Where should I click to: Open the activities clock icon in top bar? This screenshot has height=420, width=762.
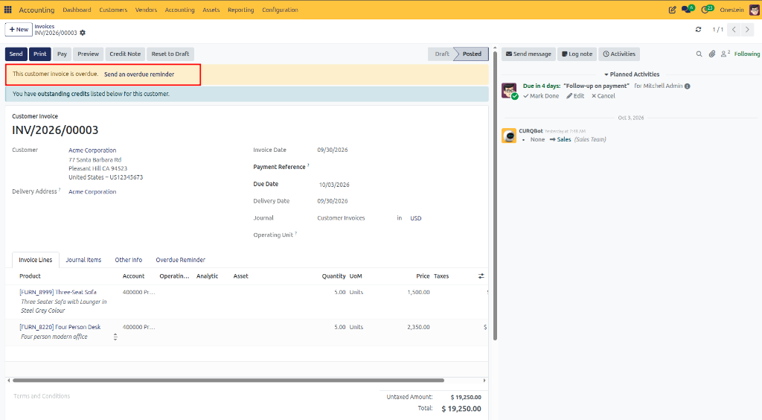(x=707, y=9)
